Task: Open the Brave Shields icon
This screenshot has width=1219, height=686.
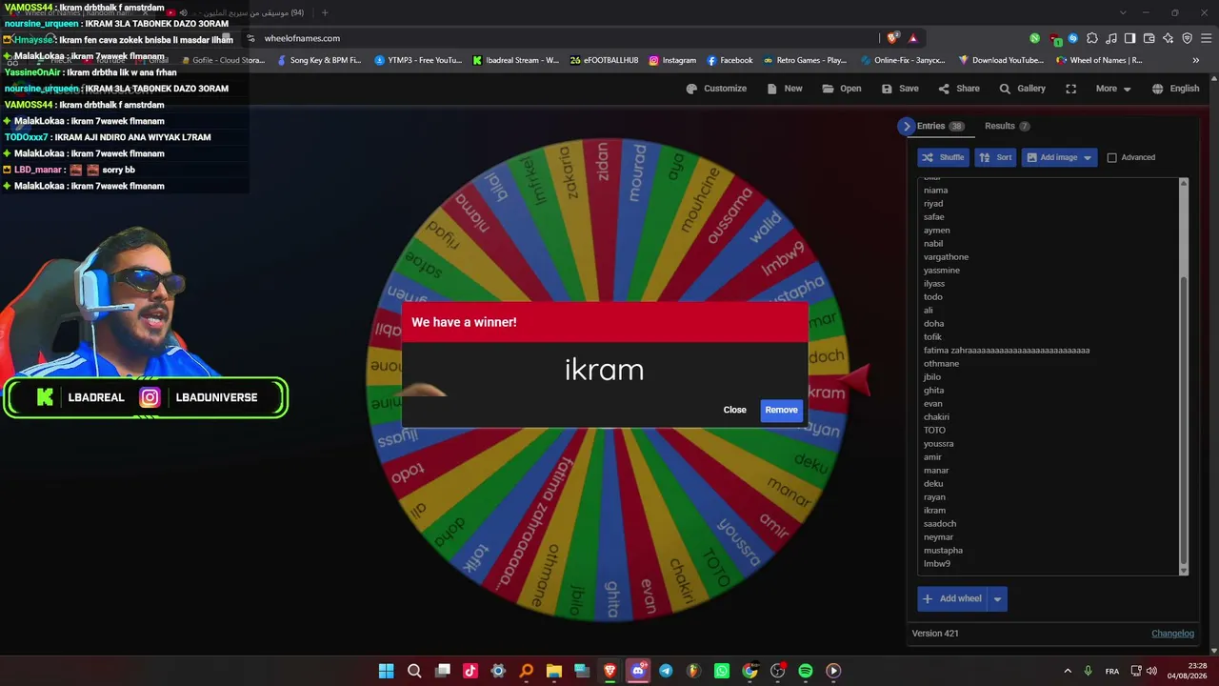Action: [x=892, y=38]
